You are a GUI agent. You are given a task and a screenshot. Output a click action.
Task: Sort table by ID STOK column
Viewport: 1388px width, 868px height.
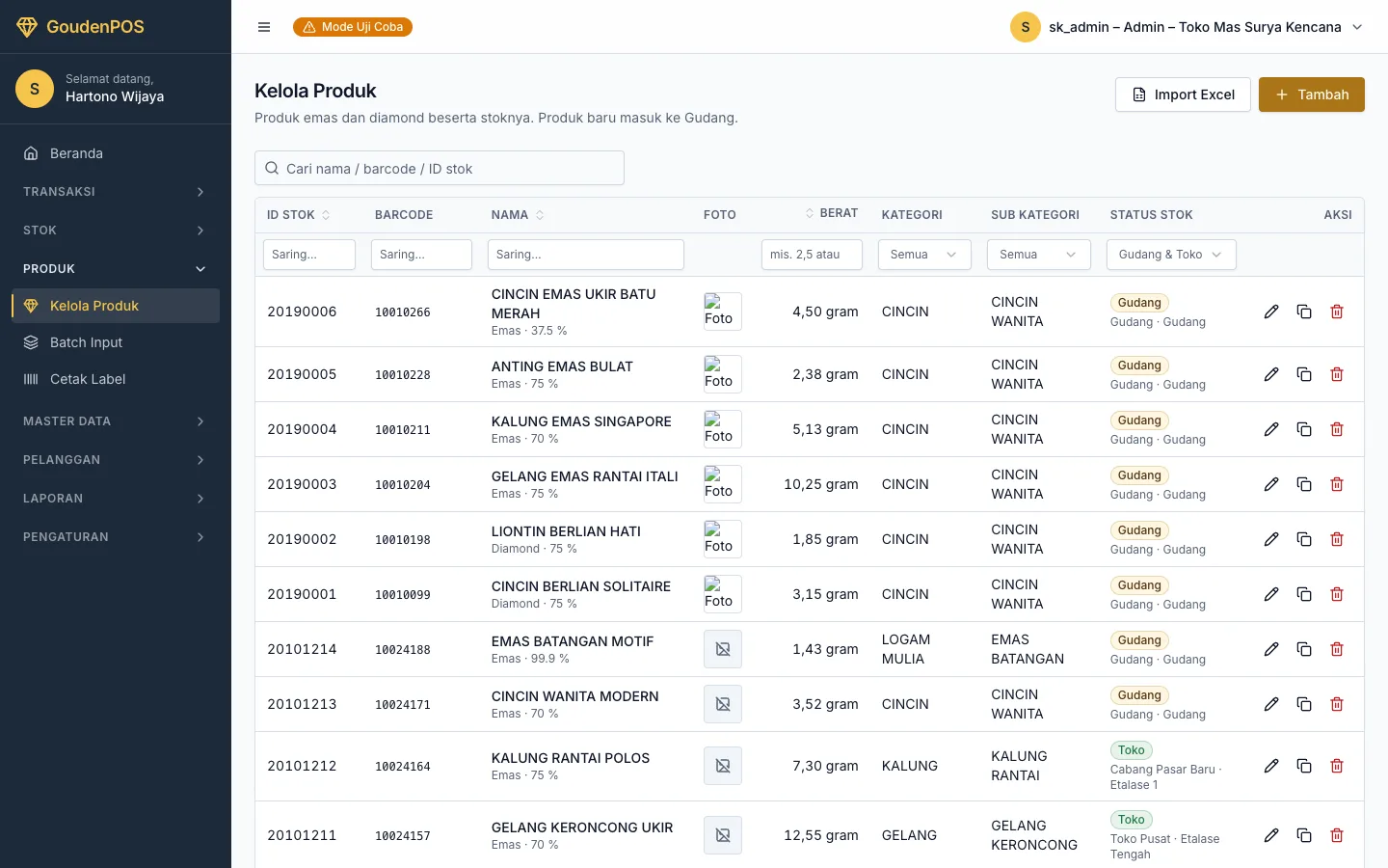pyautogui.click(x=298, y=215)
